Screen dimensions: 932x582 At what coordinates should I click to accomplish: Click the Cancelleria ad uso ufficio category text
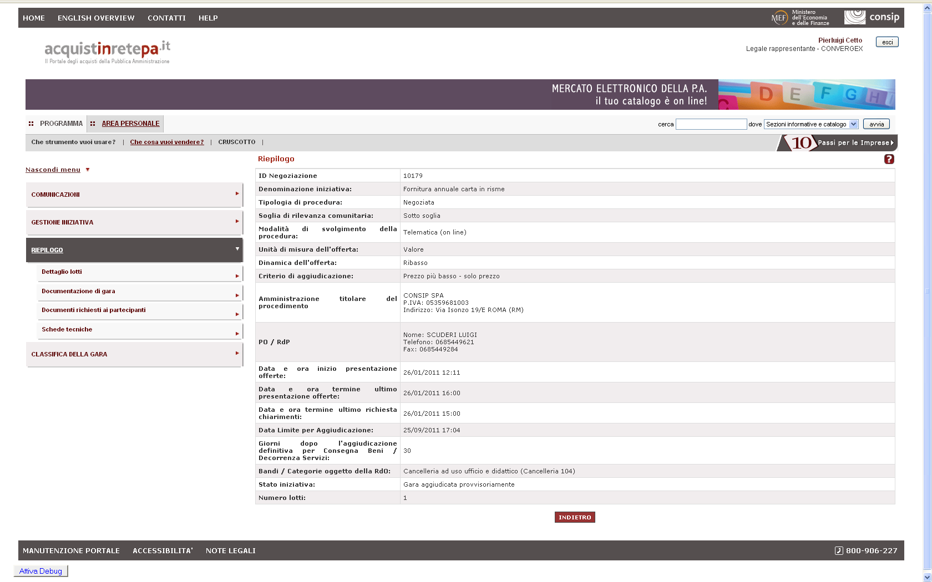(489, 471)
